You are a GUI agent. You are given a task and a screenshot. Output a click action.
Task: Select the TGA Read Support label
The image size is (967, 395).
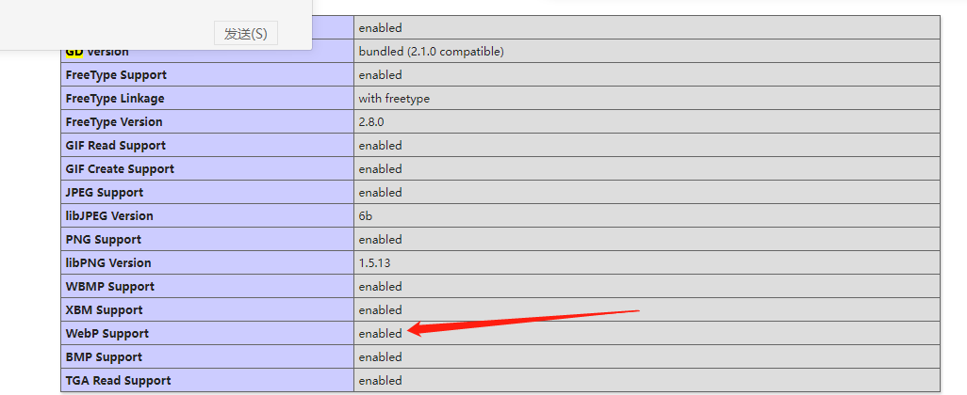[x=119, y=381]
